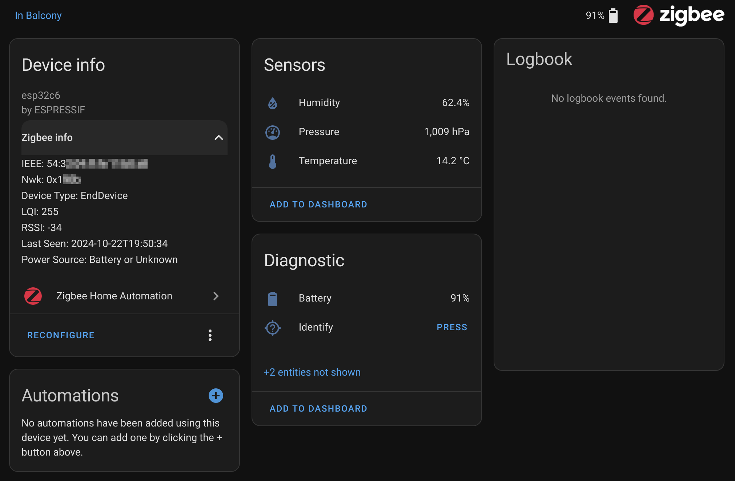
Task: Add a new automation with plus icon
Action: tap(216, 396)
